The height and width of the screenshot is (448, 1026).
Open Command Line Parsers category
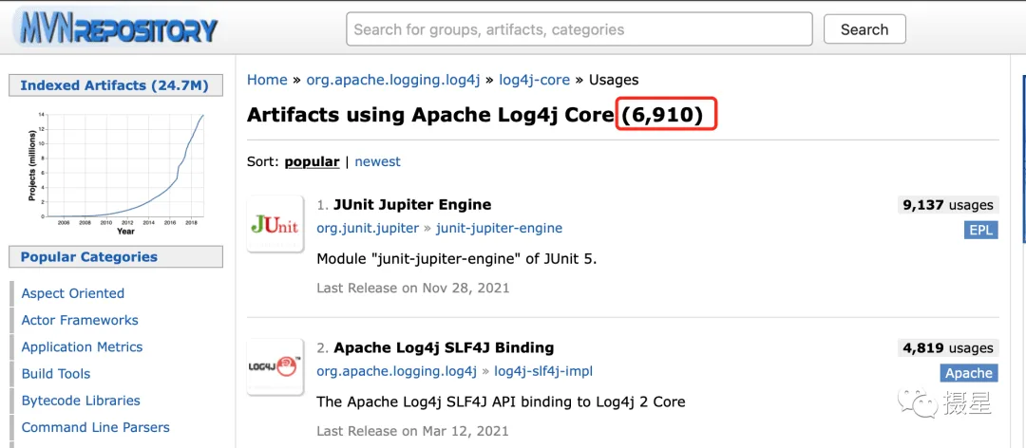coord(96,427)
